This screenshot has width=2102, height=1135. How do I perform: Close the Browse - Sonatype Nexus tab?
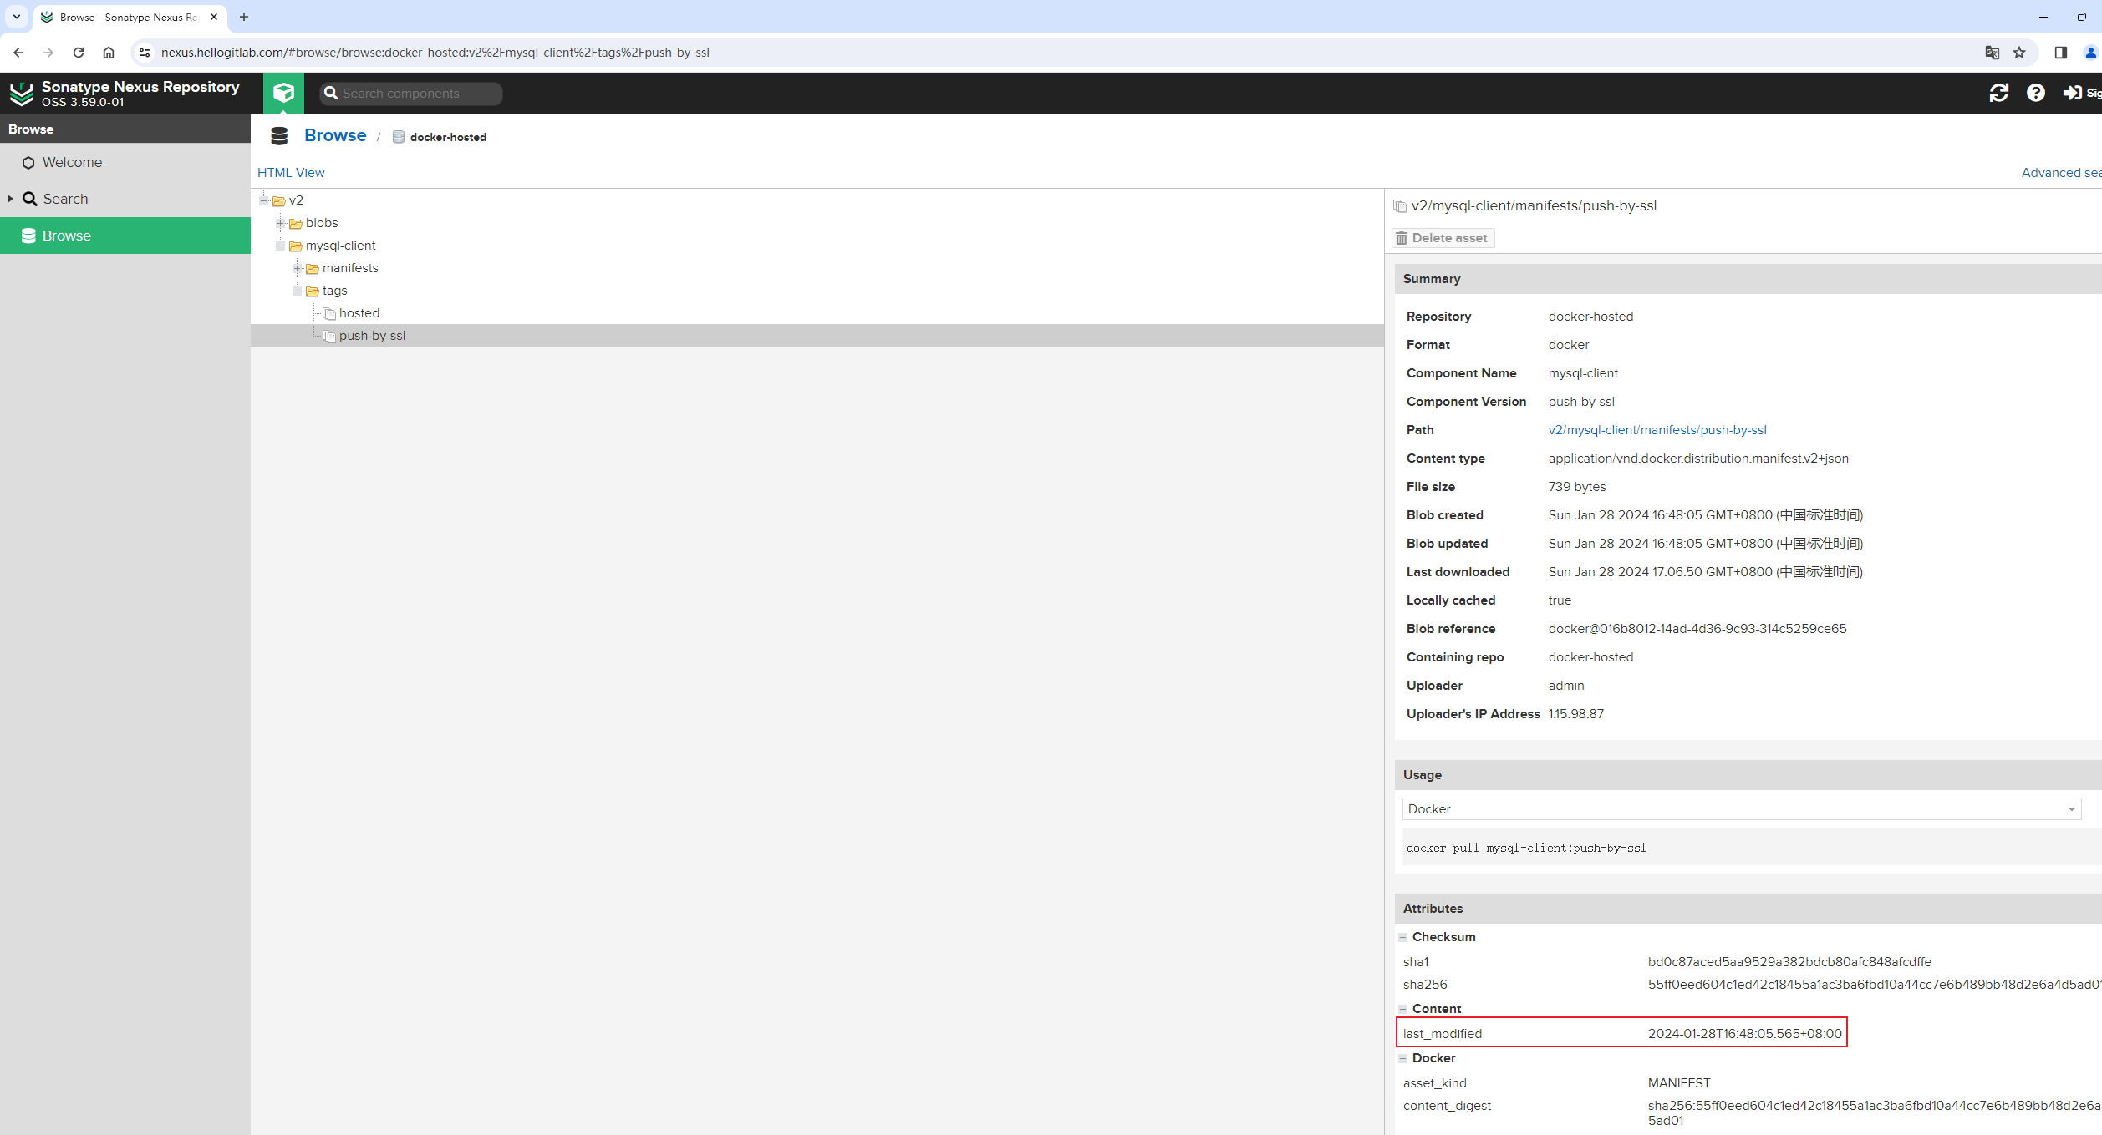214,17
